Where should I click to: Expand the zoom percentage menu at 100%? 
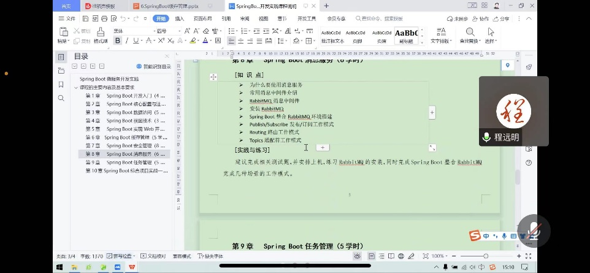[x=440, y=256]
